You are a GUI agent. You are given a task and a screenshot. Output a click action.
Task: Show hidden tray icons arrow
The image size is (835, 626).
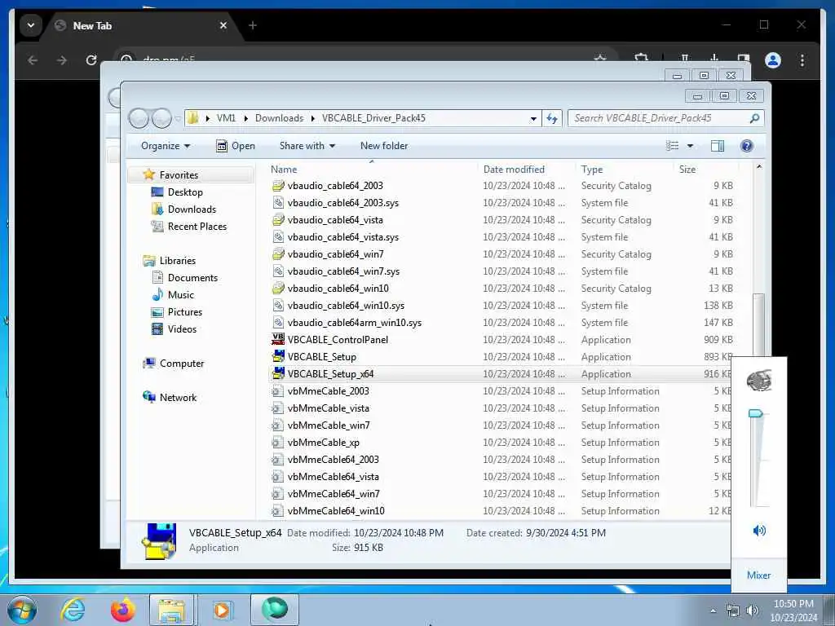pyautogui.click(x=713, y=611)
